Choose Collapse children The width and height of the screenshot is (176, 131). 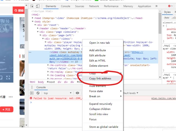pyautogui.click(x=100, y=109)
